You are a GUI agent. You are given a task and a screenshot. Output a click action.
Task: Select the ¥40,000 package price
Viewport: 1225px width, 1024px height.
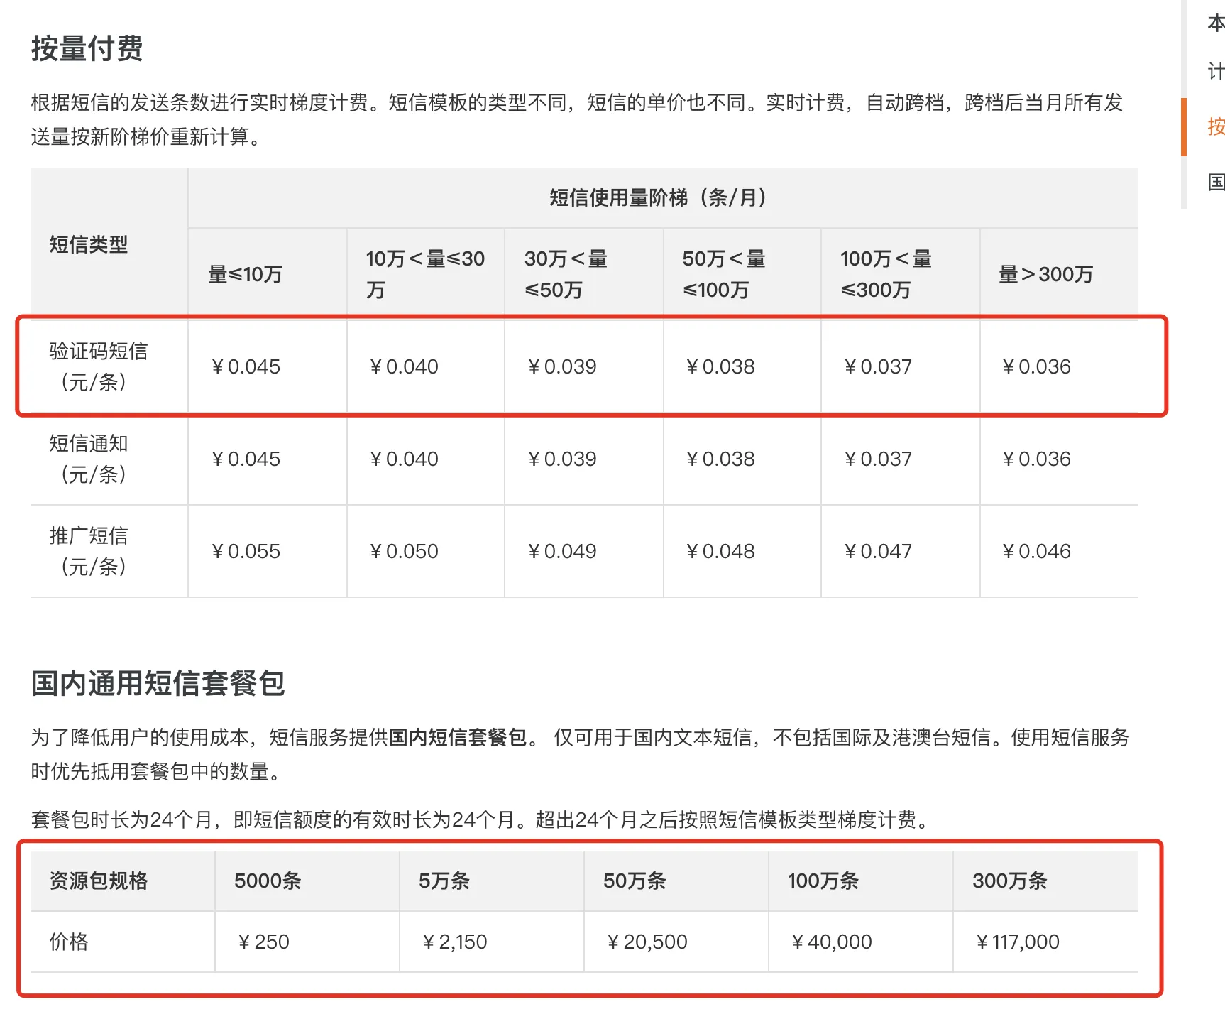coord(832,942)
